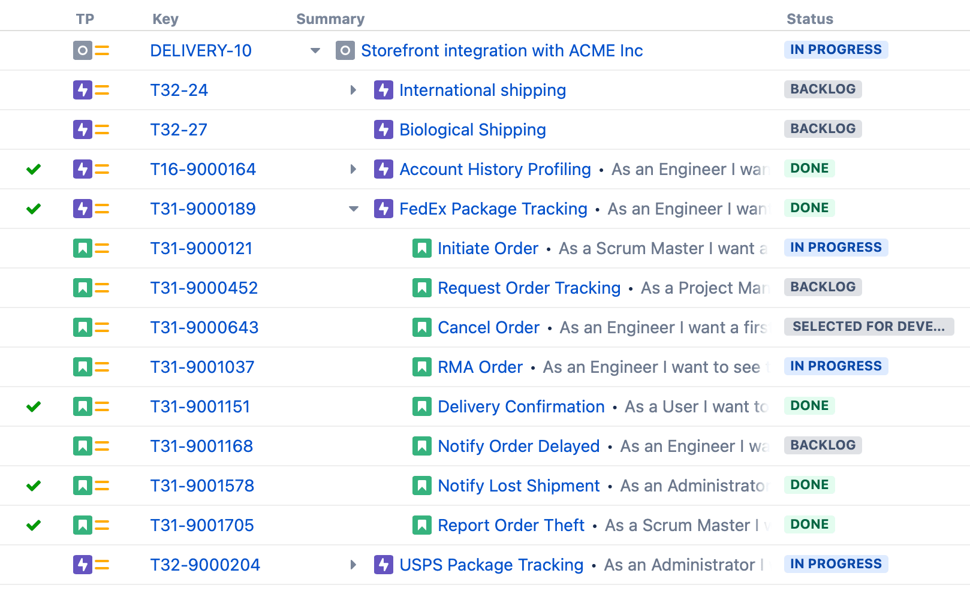970x591 pixels.
Task: Open issue key T31-9000452
Action: pos(204,288)
